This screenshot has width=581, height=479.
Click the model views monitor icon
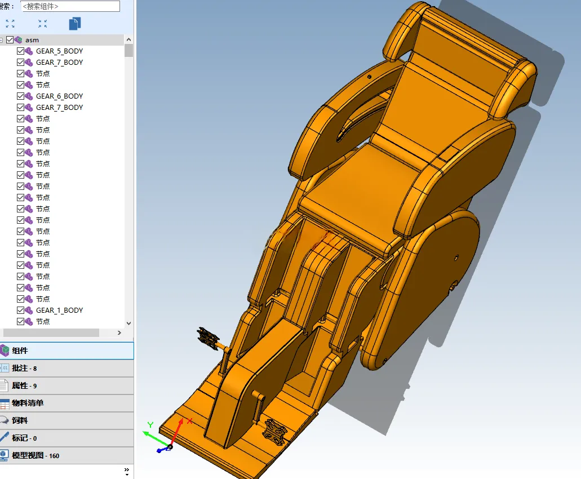tap(4, 455)
